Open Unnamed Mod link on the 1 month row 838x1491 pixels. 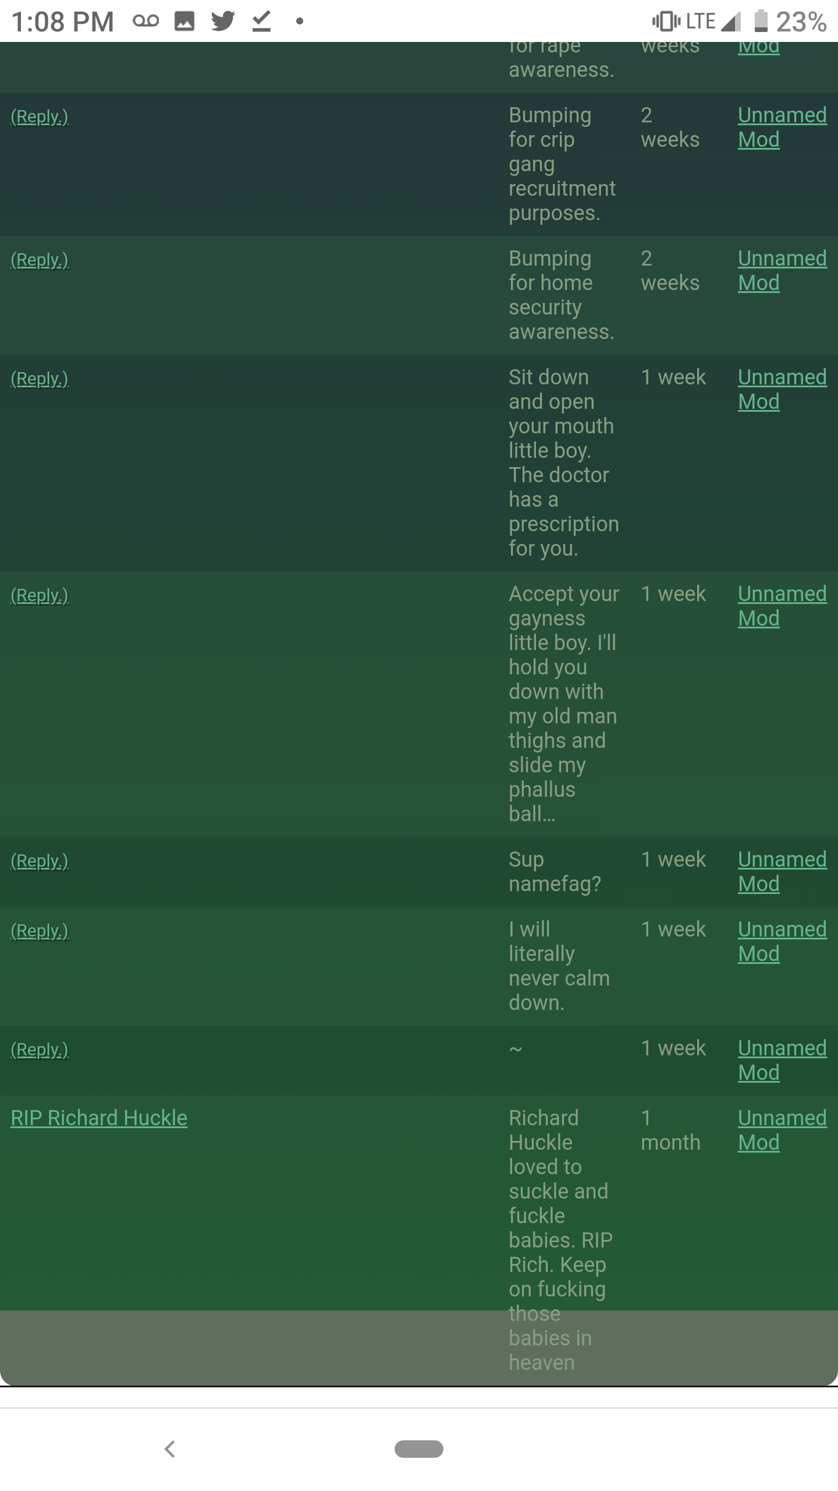[782, 1130]
